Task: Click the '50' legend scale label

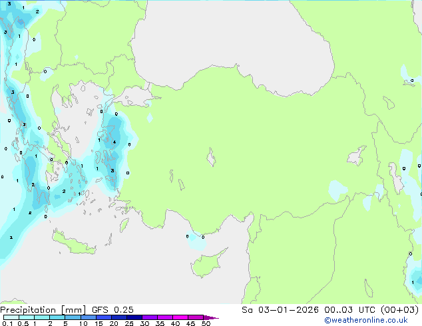Action: tap(206, 323)
